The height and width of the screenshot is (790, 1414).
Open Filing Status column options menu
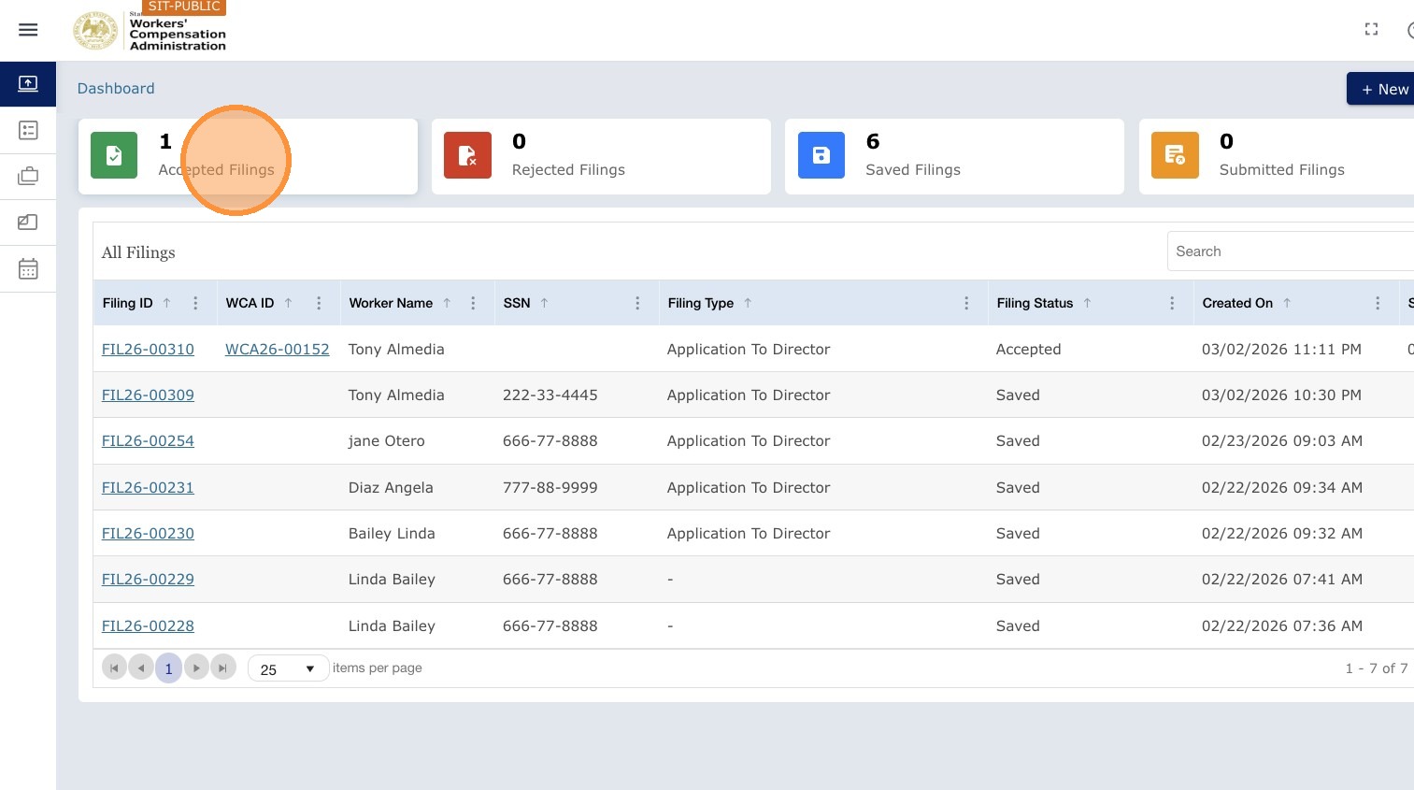(1172, 303)
